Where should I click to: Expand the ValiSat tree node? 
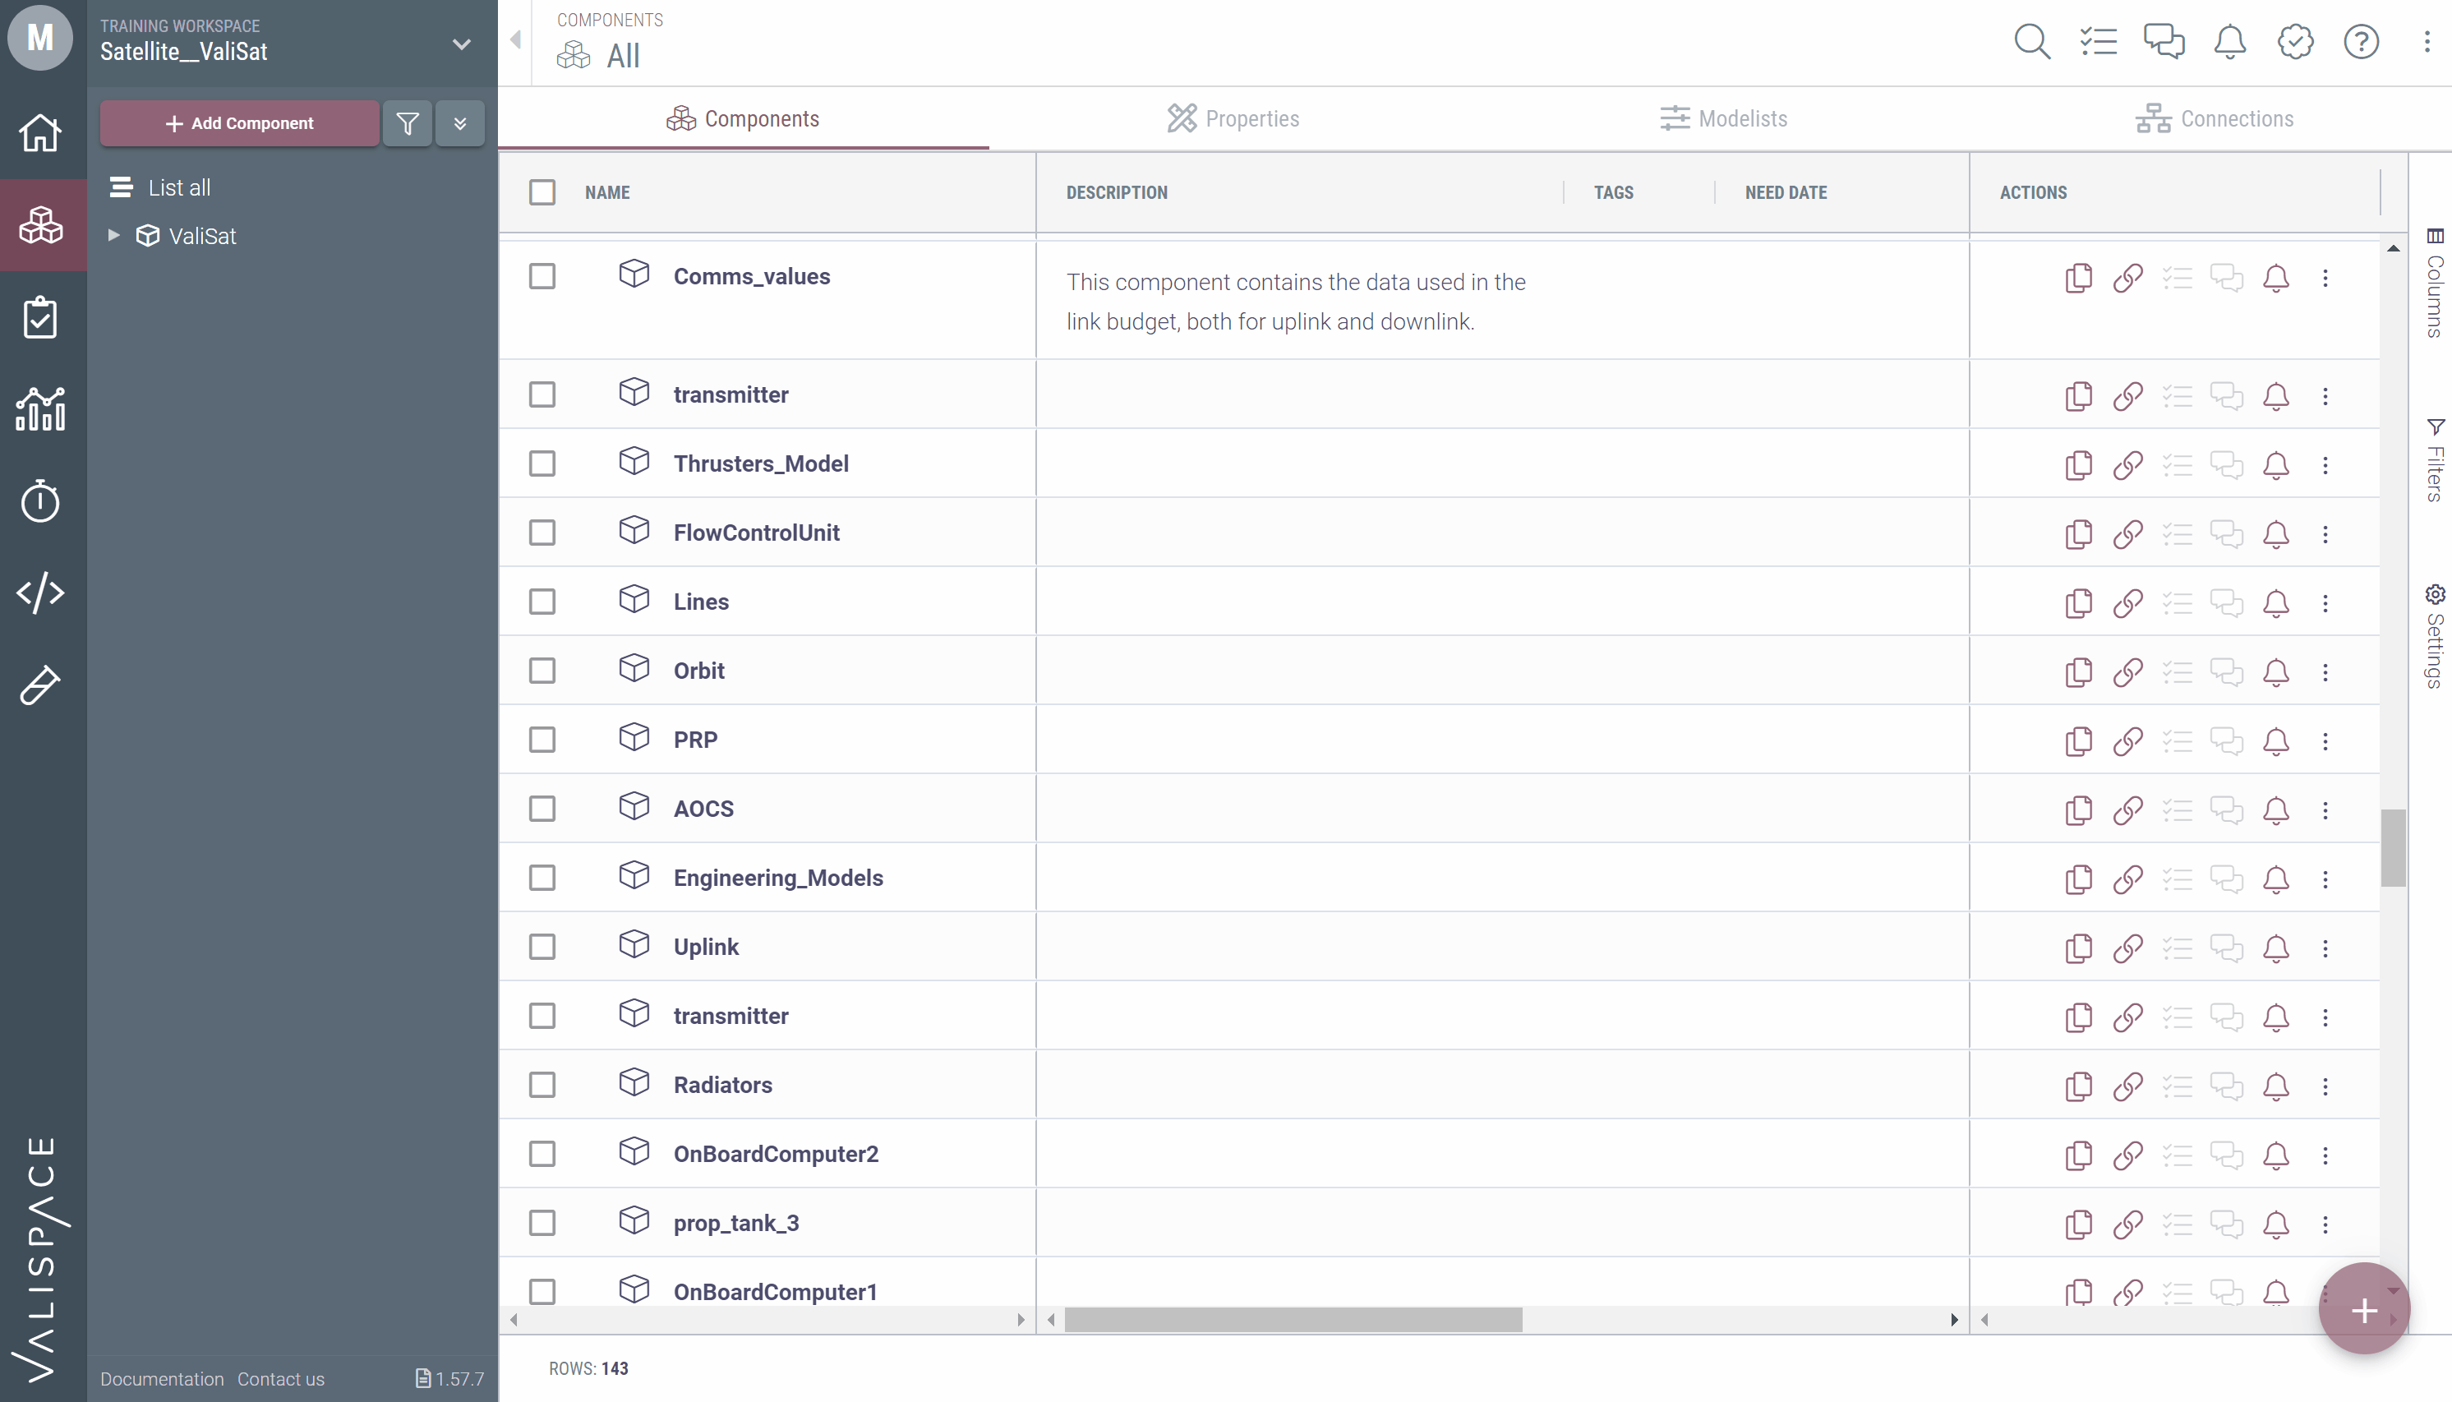click(x=113, y=235)
